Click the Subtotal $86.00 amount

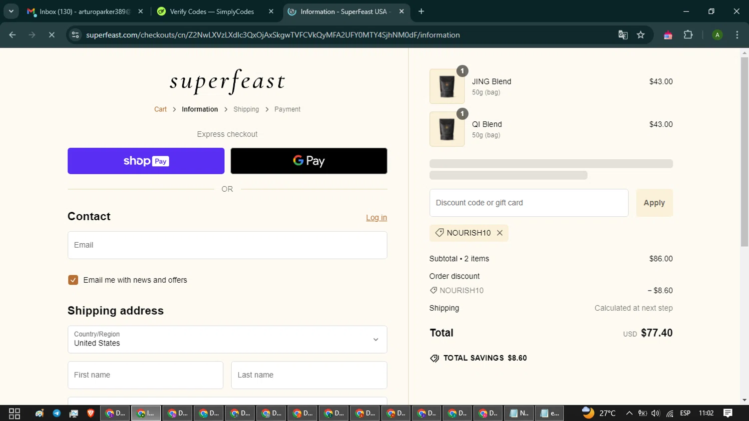pyautogui.click(x=661, y=259)
